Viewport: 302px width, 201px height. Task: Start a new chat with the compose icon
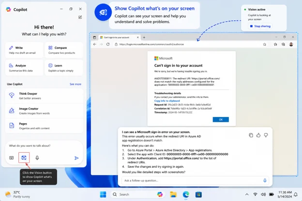pos(80,17)
